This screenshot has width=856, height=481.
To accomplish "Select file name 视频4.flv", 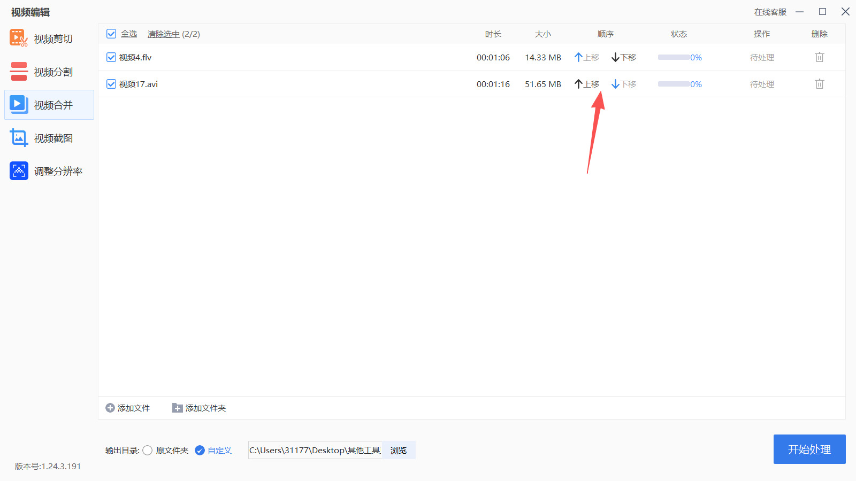I will 135,57.
